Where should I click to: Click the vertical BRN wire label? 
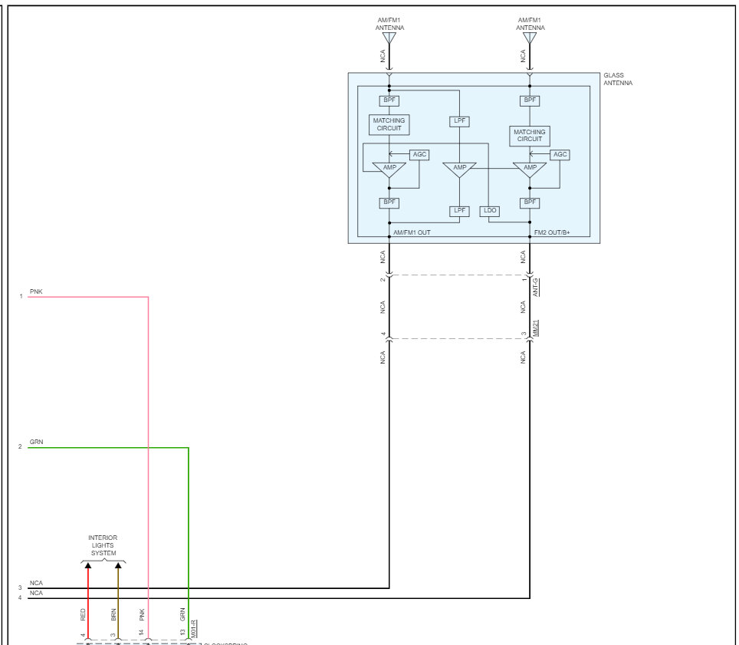coord(113,615)
